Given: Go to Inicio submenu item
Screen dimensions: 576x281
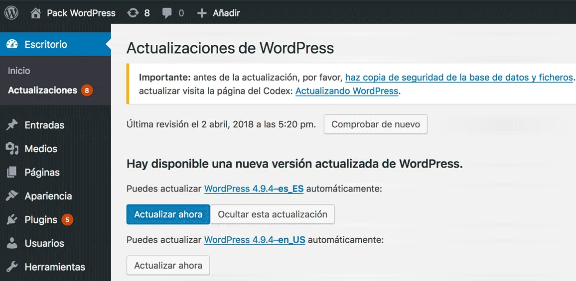Looking at the screenshot, I should click(x=19, y=71).
